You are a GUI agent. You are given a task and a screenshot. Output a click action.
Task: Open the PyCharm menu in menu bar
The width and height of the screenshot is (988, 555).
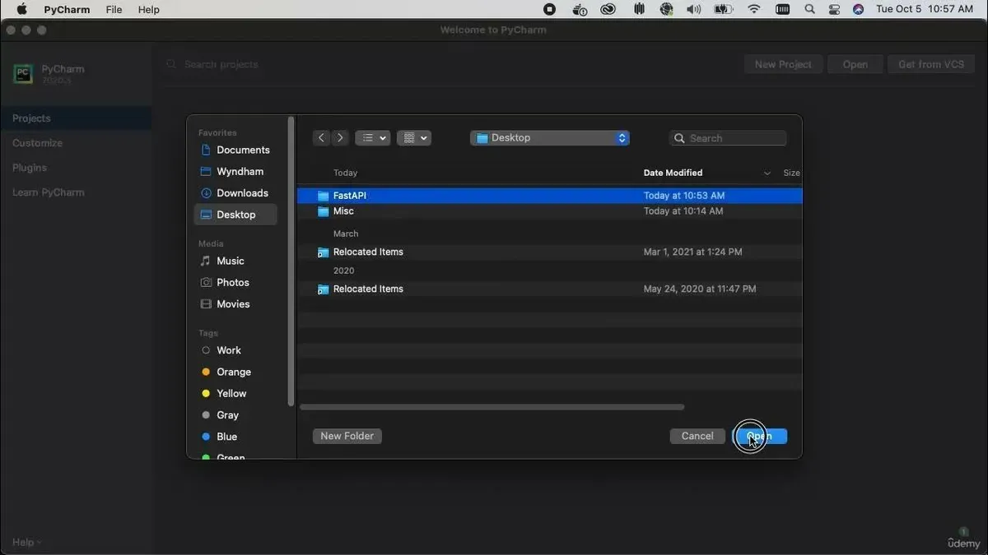[67, 9]
